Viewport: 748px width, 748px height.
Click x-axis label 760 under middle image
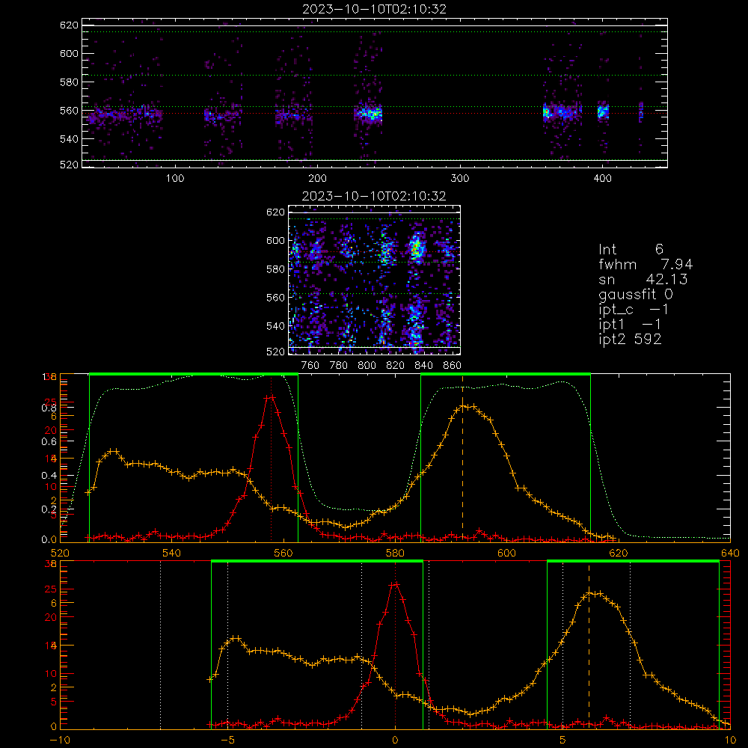tap(310, 366)
